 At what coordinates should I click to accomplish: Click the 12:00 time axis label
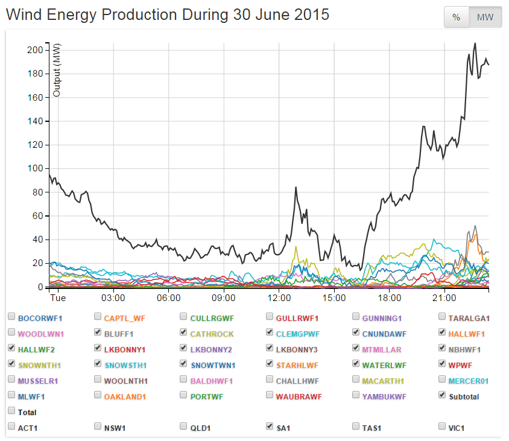pos(279,298)
